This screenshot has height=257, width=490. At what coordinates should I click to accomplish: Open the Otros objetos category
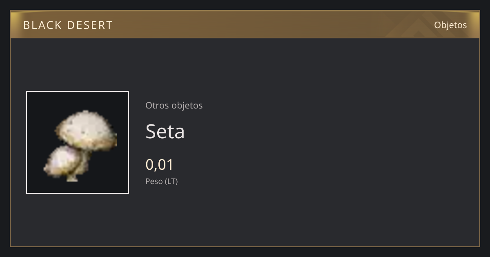[174, 105]
